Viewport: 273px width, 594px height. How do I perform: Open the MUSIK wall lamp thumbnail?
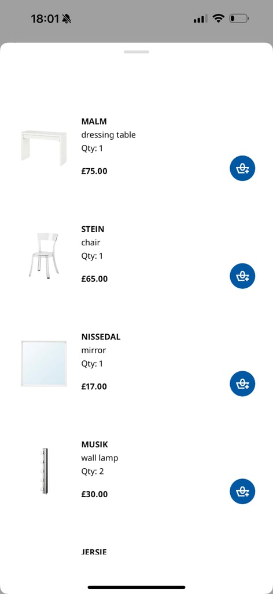(x=45, y=471)
